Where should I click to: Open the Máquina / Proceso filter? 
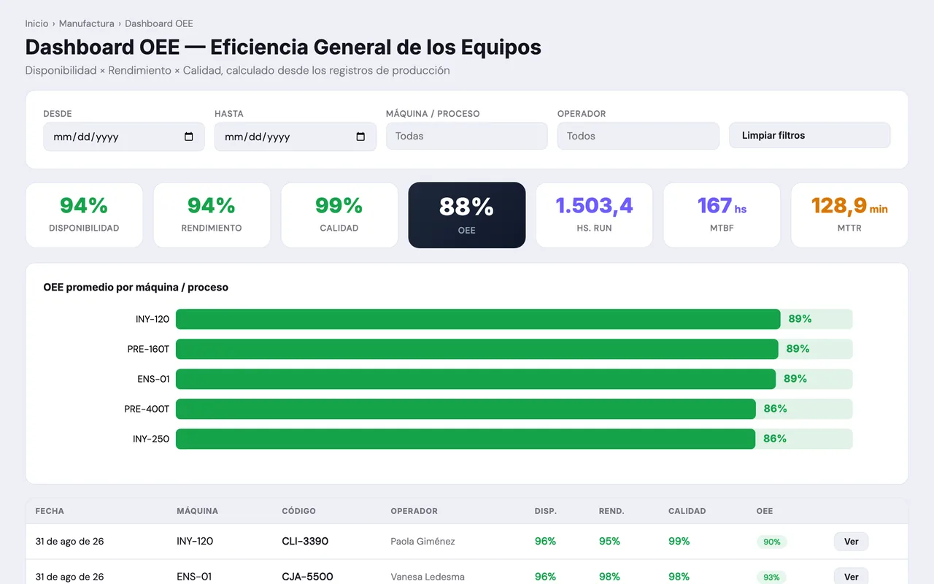point(467,136)
